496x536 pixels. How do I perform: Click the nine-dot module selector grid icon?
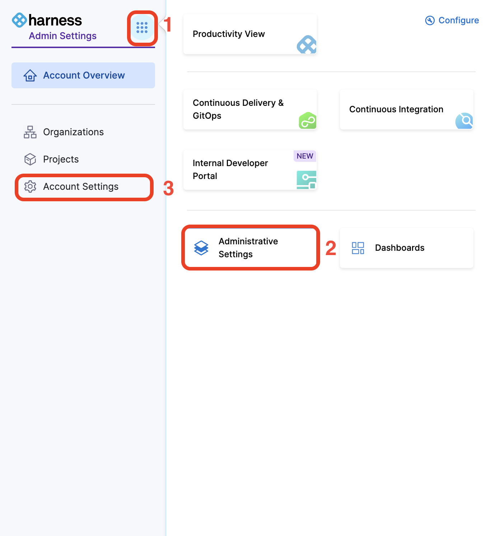tap(142, 28)
